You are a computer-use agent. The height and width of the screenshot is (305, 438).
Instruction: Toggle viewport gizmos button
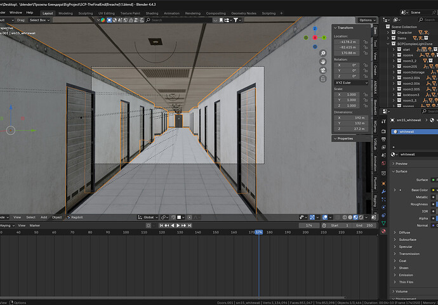(312, 217)
